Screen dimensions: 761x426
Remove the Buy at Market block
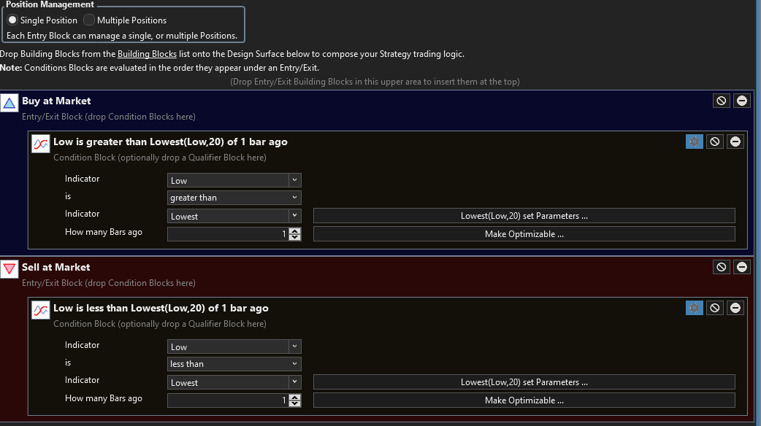point(742,101)
